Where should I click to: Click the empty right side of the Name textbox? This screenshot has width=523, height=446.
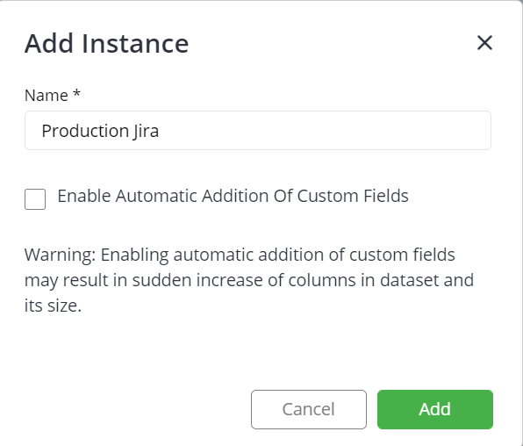[x=324, y=130]
